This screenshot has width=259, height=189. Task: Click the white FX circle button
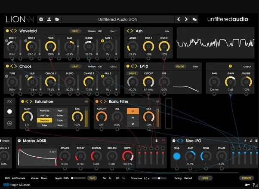point(9,112)
